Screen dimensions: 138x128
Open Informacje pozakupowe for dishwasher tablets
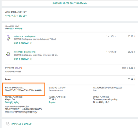tap(24, 52)
